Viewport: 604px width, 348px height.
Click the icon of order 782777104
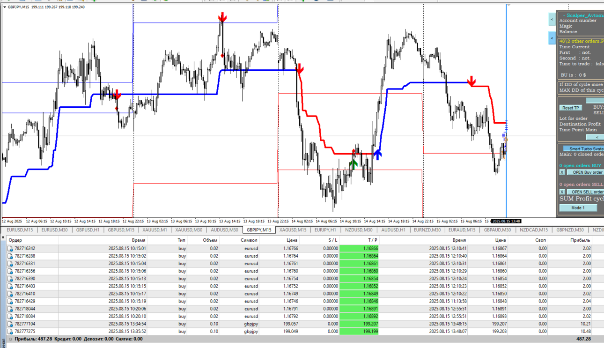coord(10,324)
